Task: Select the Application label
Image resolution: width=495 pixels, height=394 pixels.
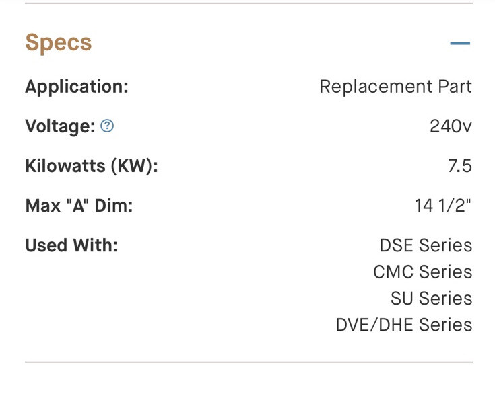Action: tap(77, 87)
